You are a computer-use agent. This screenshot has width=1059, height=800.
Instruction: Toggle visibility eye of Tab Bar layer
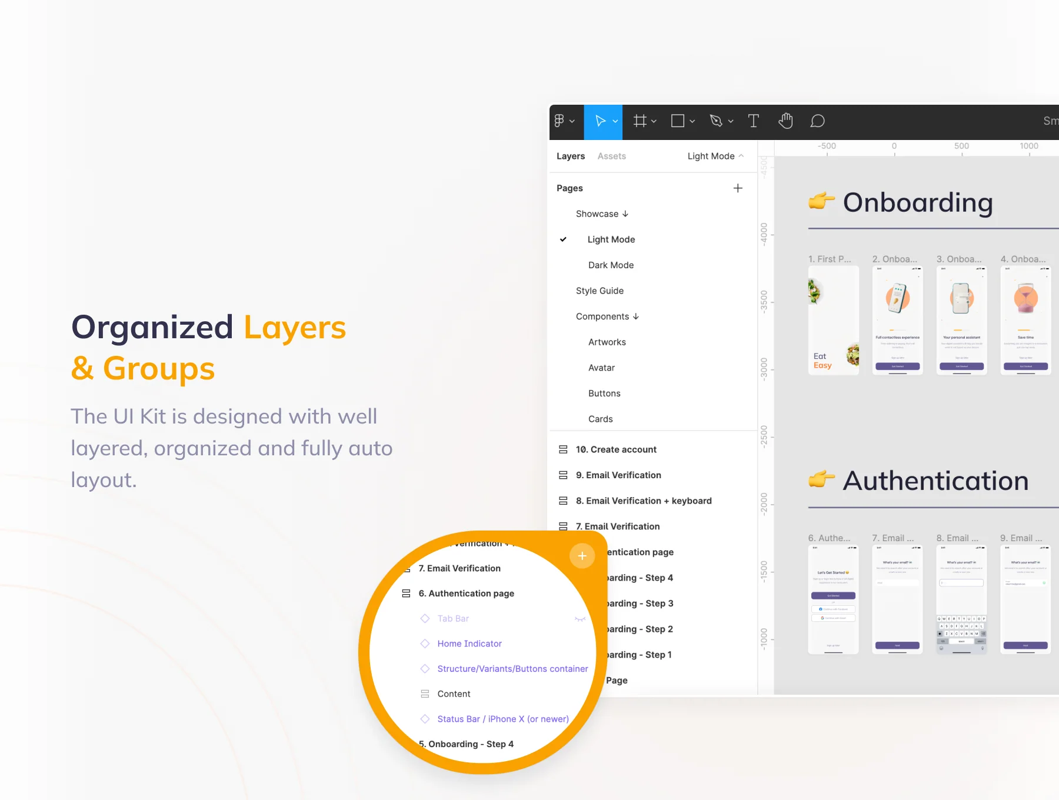pos(580,619)
